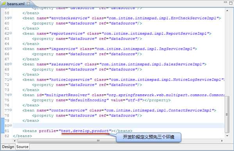Close the beans.xml tab
The height and width of the screenshot is (151, 234).
coord(29,4)
